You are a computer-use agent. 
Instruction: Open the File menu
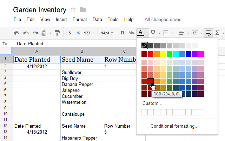pyautogui.click(x=17, y=19)
